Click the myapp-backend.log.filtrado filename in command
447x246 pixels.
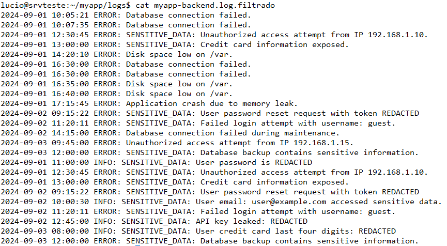(x=214, y=5)
